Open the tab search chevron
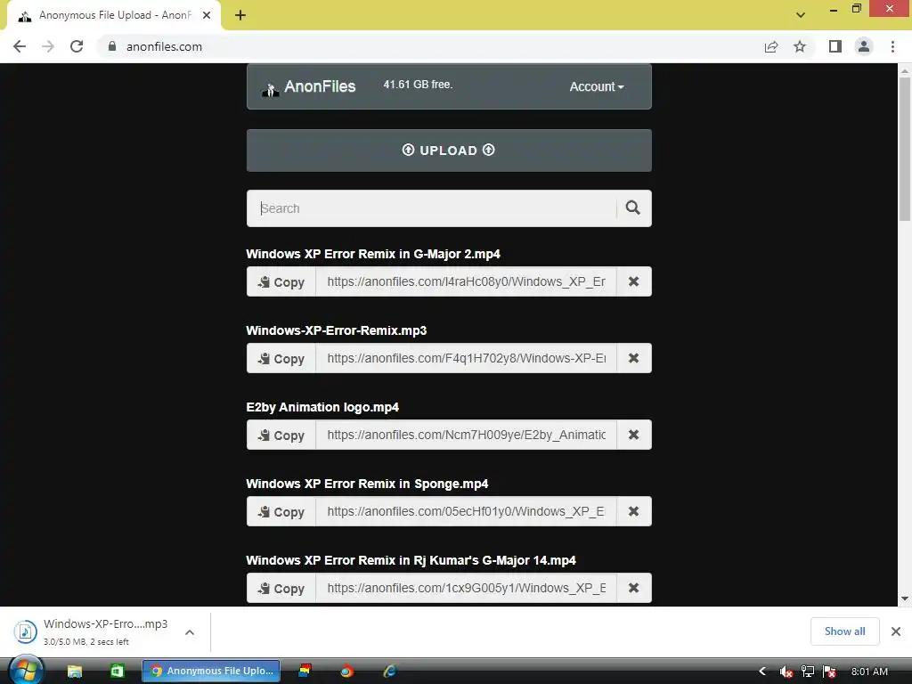This screenshot has height=684, width=912. 801,15
